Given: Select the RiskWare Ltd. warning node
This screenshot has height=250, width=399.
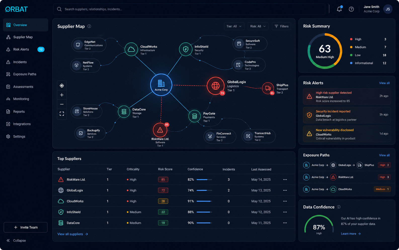Looking at the screenshot, I should coord(160,130).
